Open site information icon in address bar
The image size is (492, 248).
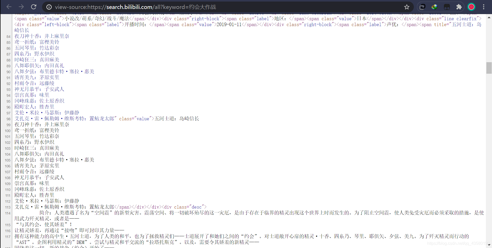tap(49, 7)
